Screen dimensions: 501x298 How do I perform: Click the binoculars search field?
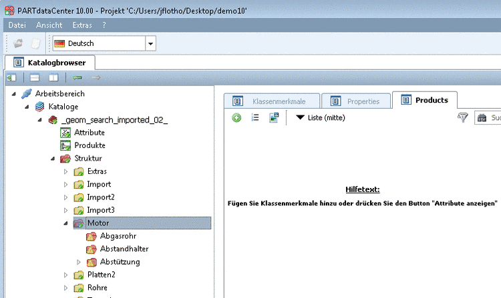[x=488, y=117]
